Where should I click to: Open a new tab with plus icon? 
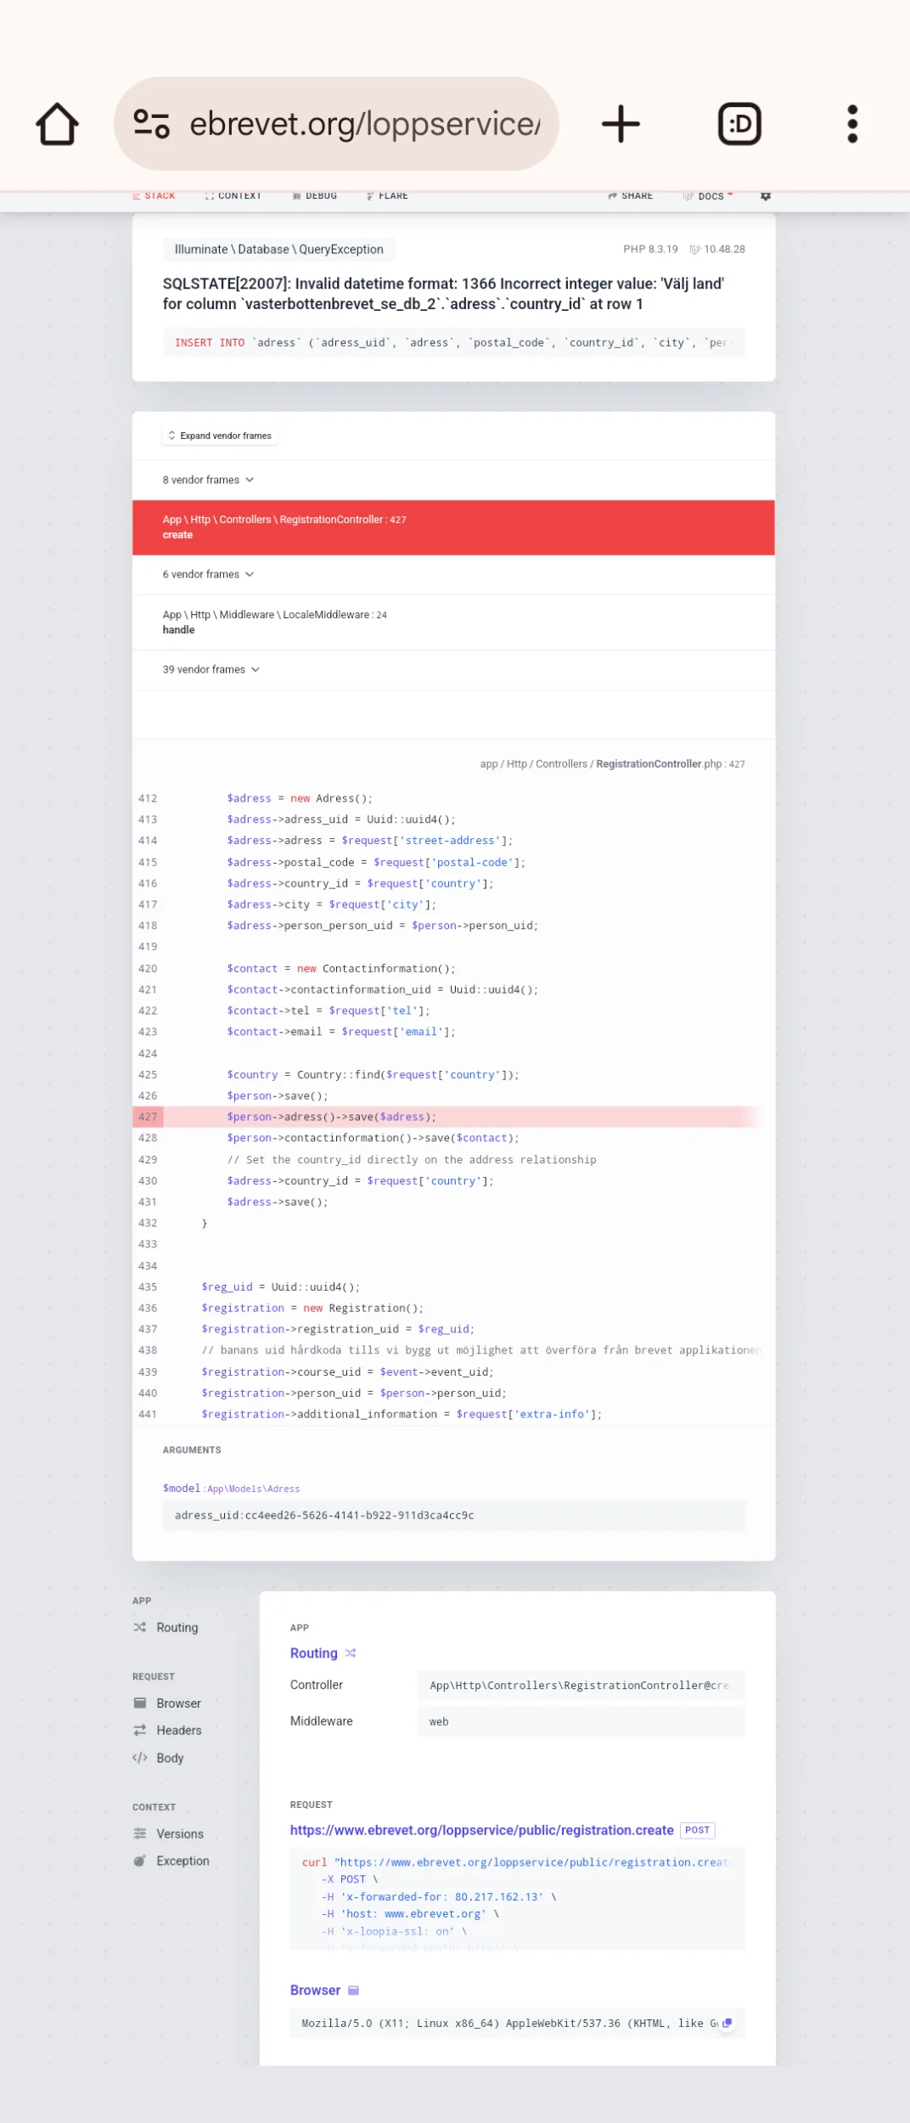click(621, 124)
